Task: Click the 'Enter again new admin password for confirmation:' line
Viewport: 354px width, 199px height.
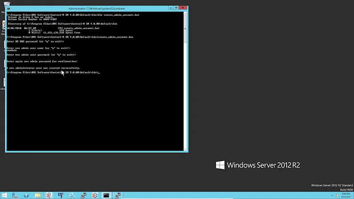Action: (42, 61)
